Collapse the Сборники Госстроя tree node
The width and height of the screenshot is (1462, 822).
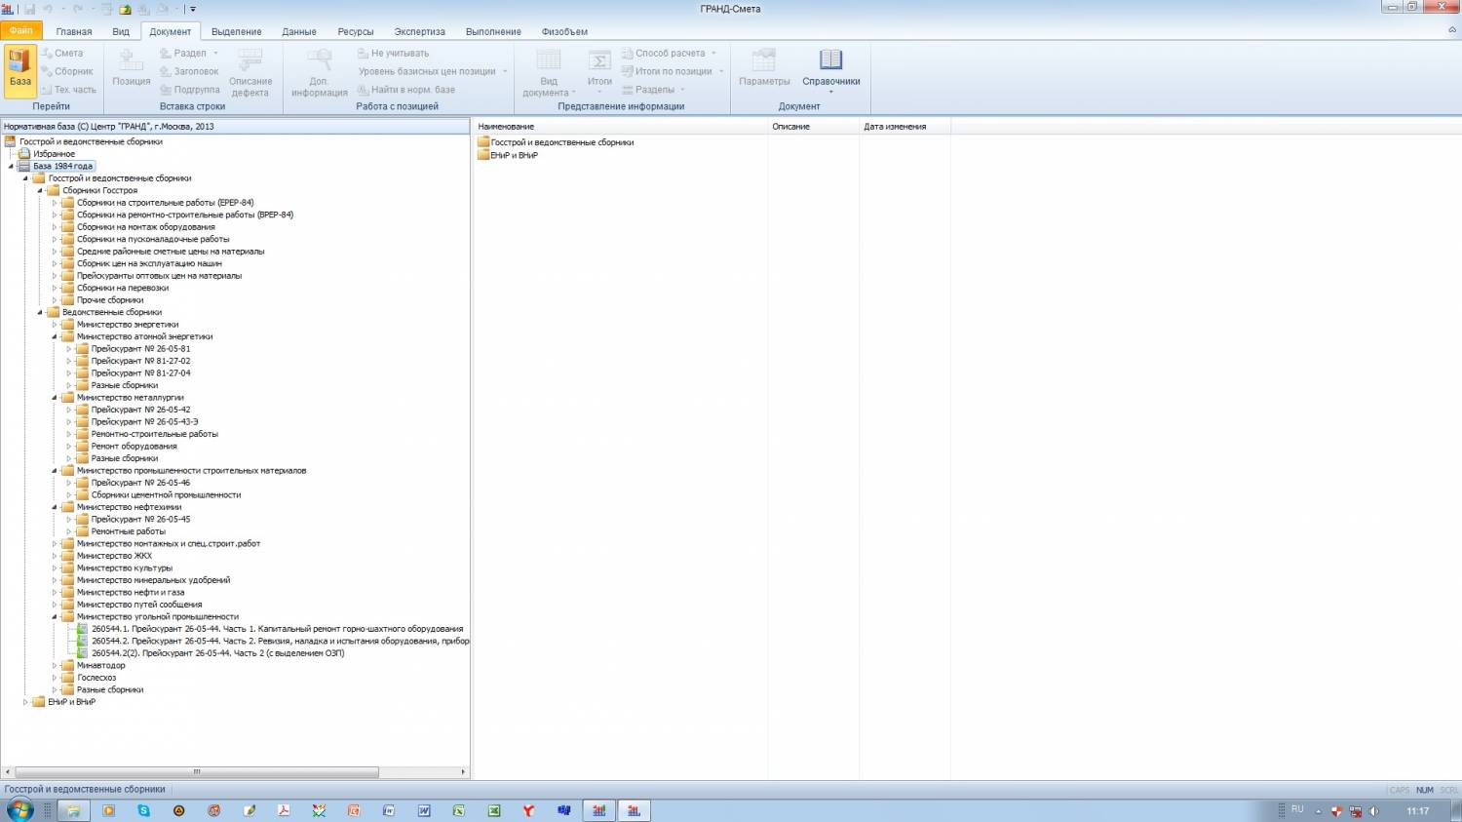(x=41, y=191)
